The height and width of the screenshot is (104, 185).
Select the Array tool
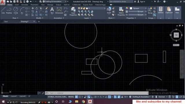click(41, 15)
